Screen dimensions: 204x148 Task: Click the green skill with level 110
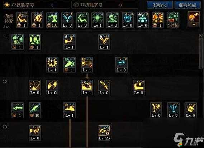(52, 20)
